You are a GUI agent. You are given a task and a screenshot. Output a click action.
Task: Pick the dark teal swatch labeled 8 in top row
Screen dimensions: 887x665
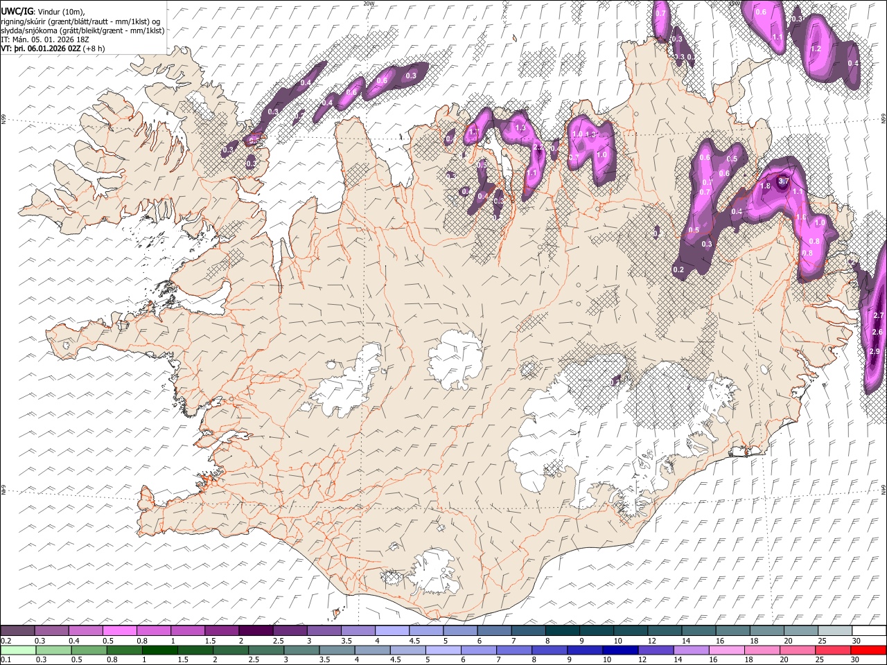pos(563,630)
